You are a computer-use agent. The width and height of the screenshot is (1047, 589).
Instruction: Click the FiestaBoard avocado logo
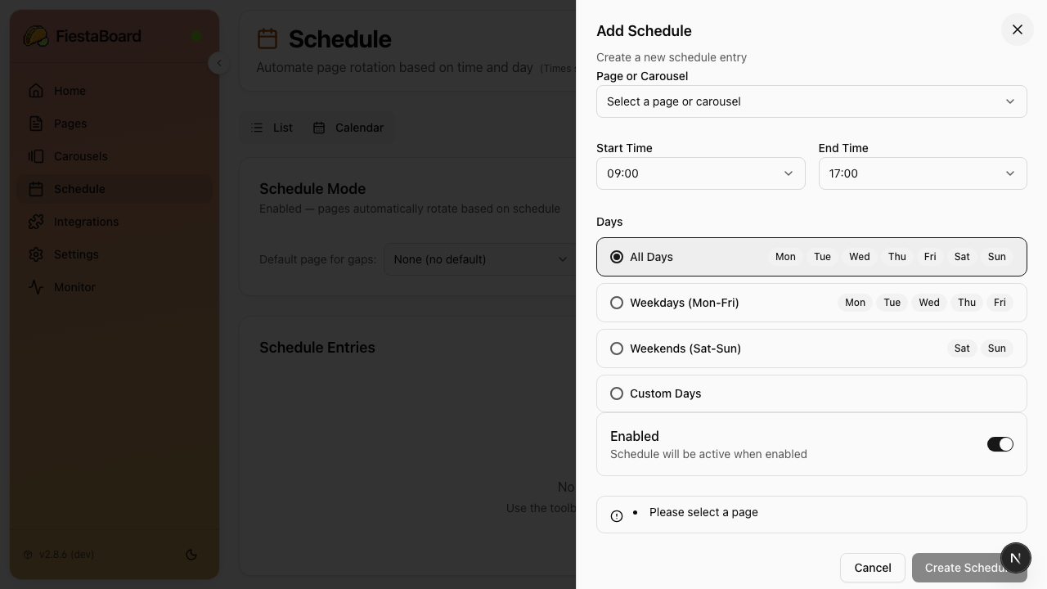[x=36, y=36]
